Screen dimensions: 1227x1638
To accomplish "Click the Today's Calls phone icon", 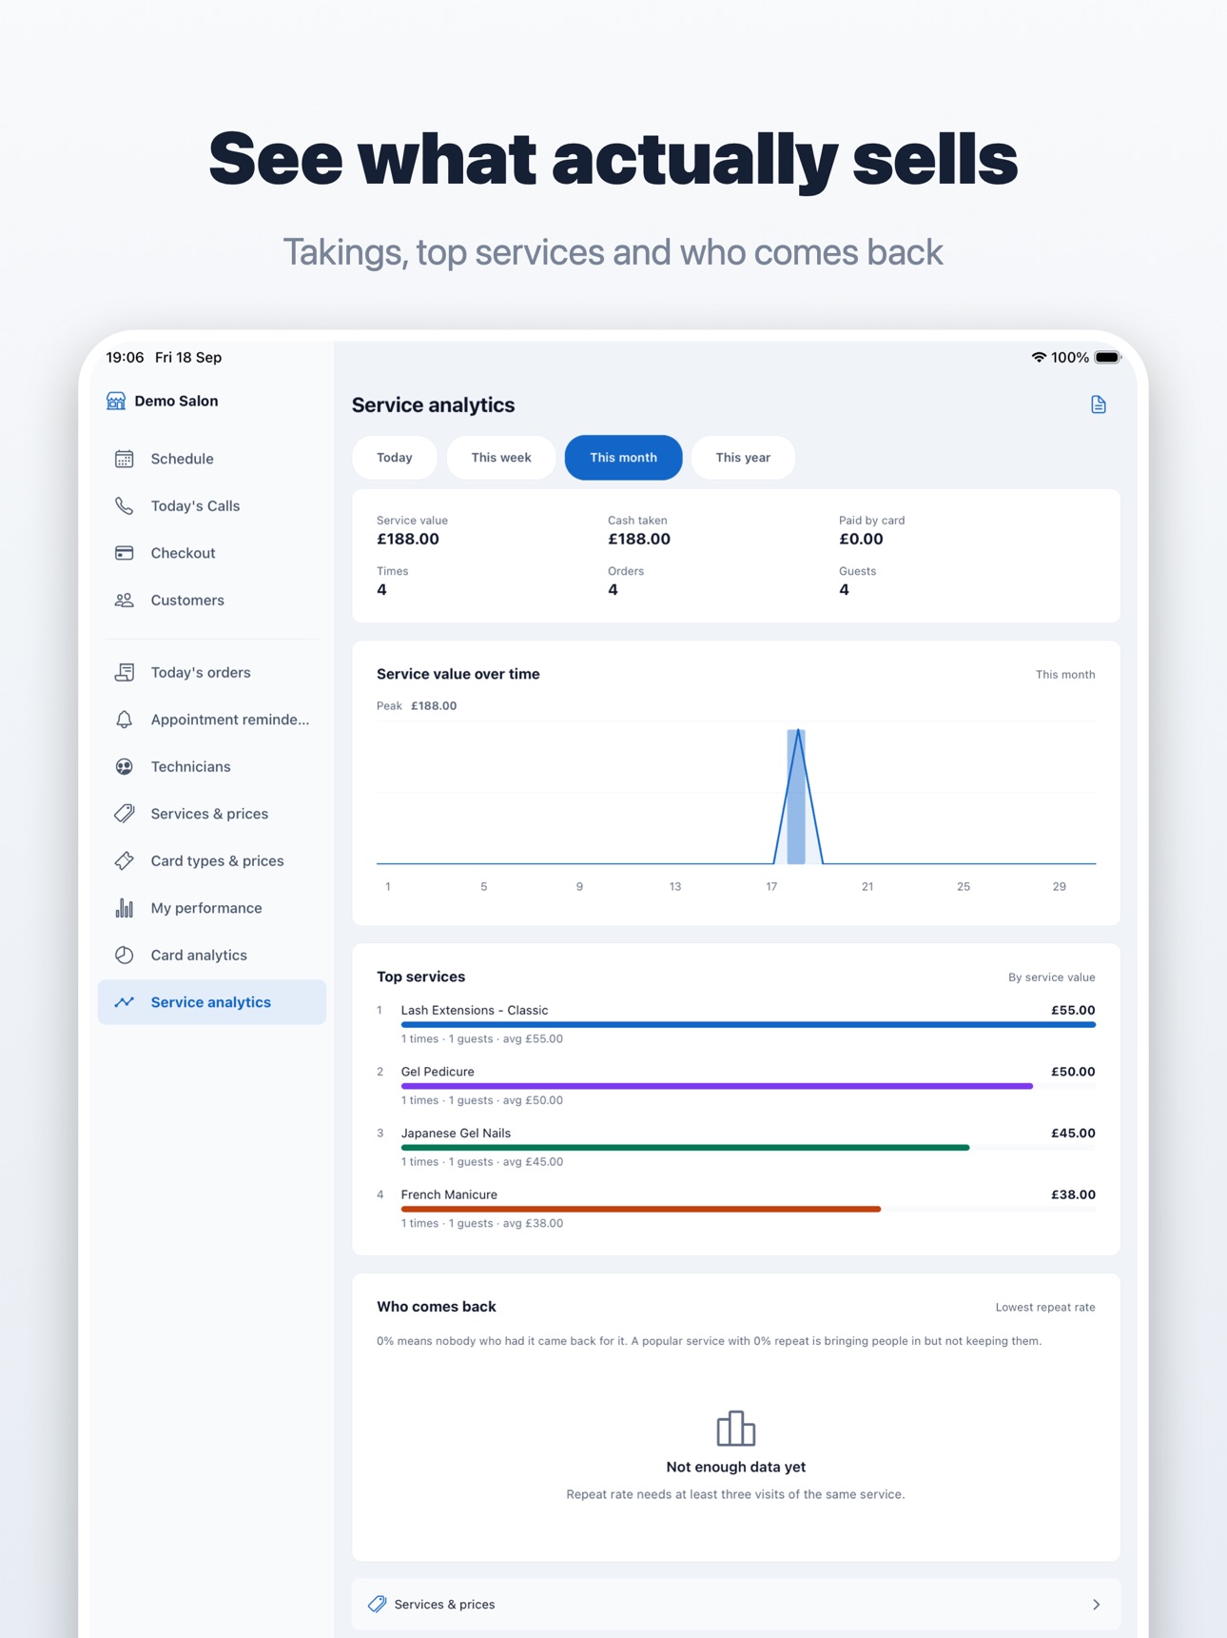I will pos(125,505).
